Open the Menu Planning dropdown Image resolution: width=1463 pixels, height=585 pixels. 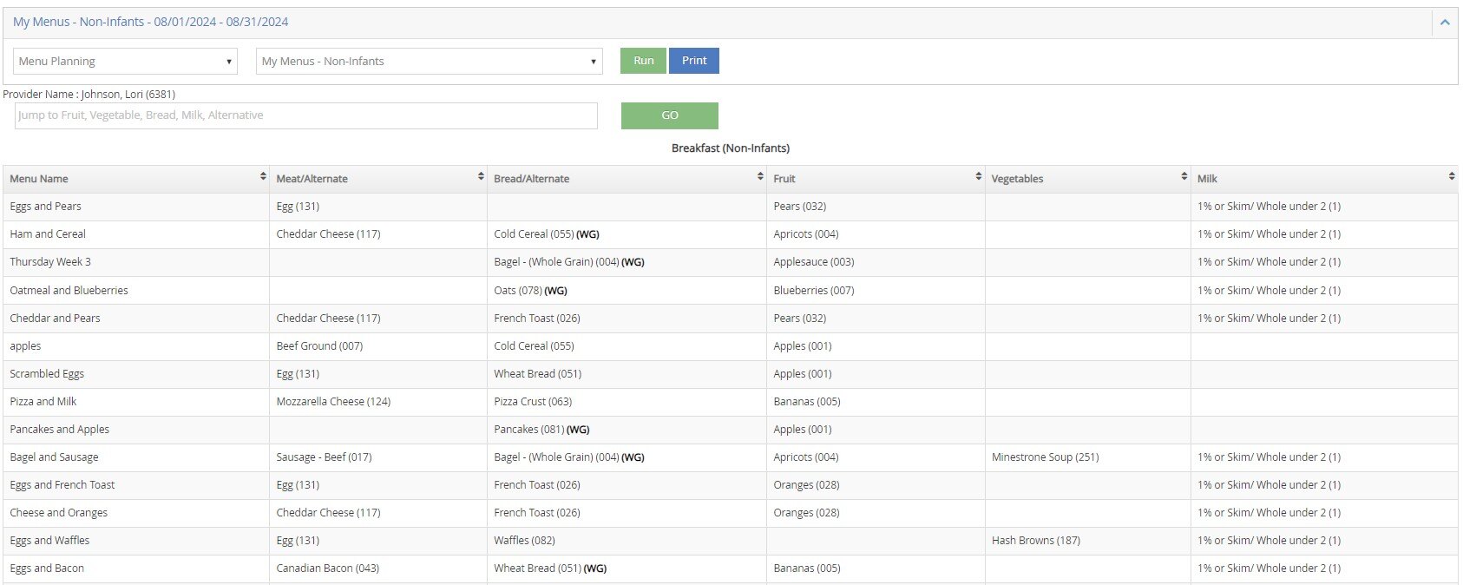[x=125, y=61]
